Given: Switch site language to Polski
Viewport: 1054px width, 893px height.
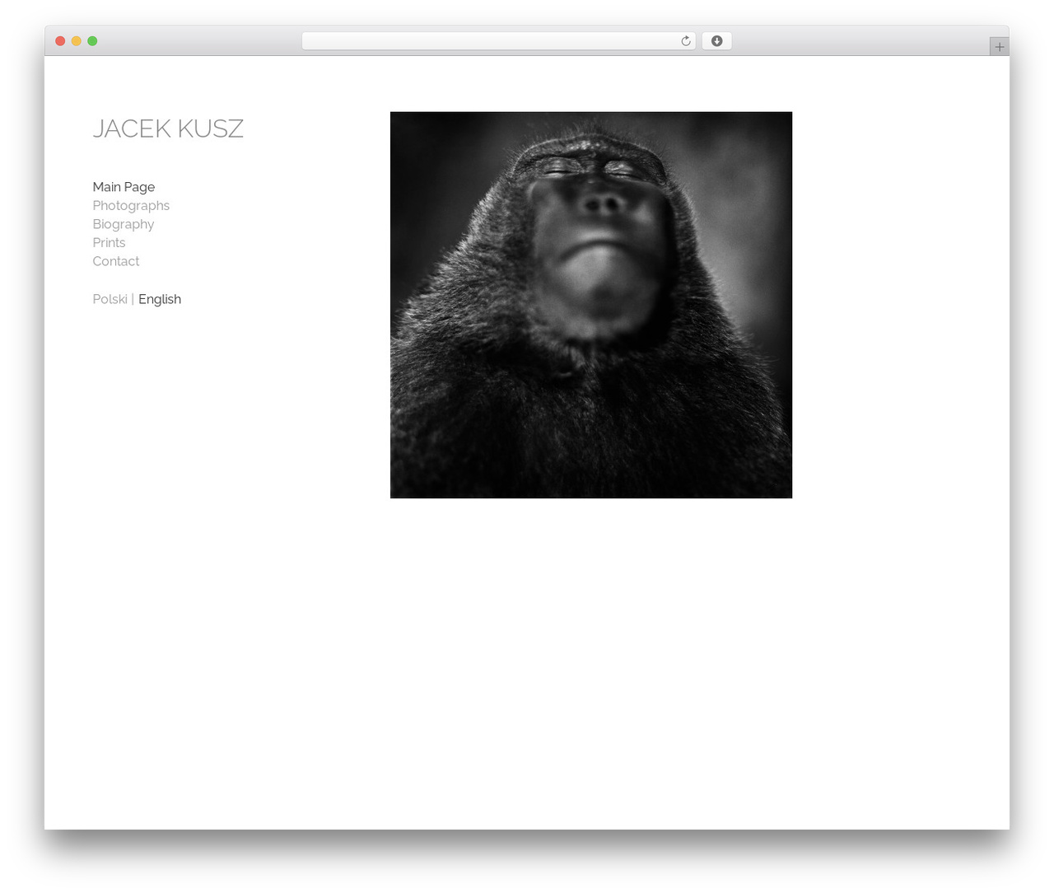Looking at the screenshot, I should point(110,299).
